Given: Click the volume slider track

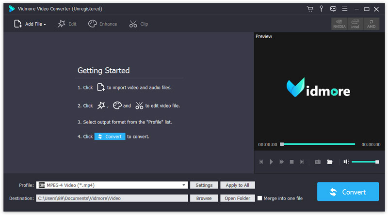Looking at the screenshot, I should click(364, 162).
